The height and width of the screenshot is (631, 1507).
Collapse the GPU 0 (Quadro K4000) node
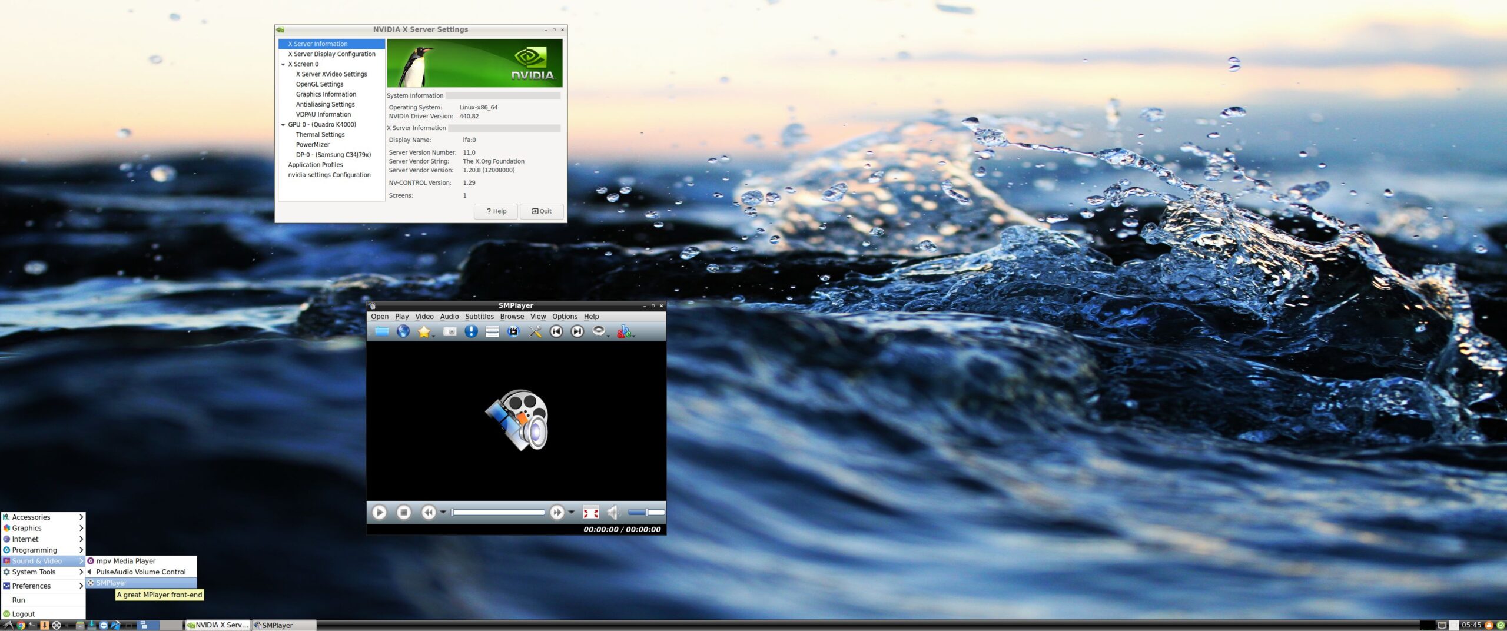283,125
